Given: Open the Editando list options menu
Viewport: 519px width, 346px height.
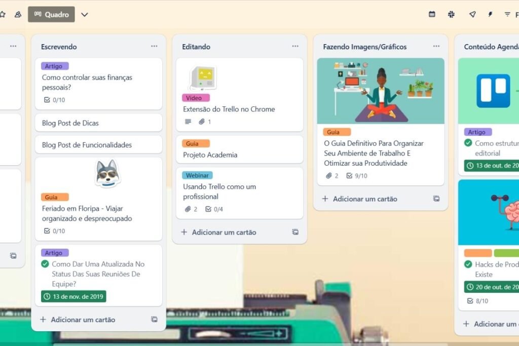Looking at the screenshot, I should 295,47.
